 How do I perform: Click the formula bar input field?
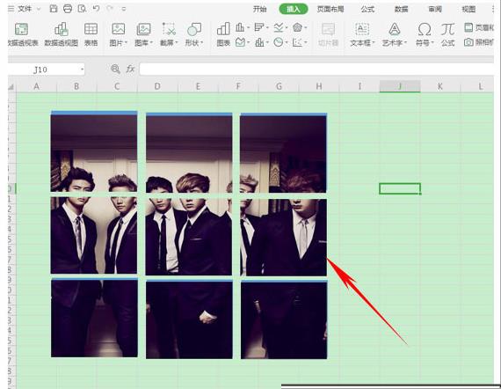coord(316,70)
